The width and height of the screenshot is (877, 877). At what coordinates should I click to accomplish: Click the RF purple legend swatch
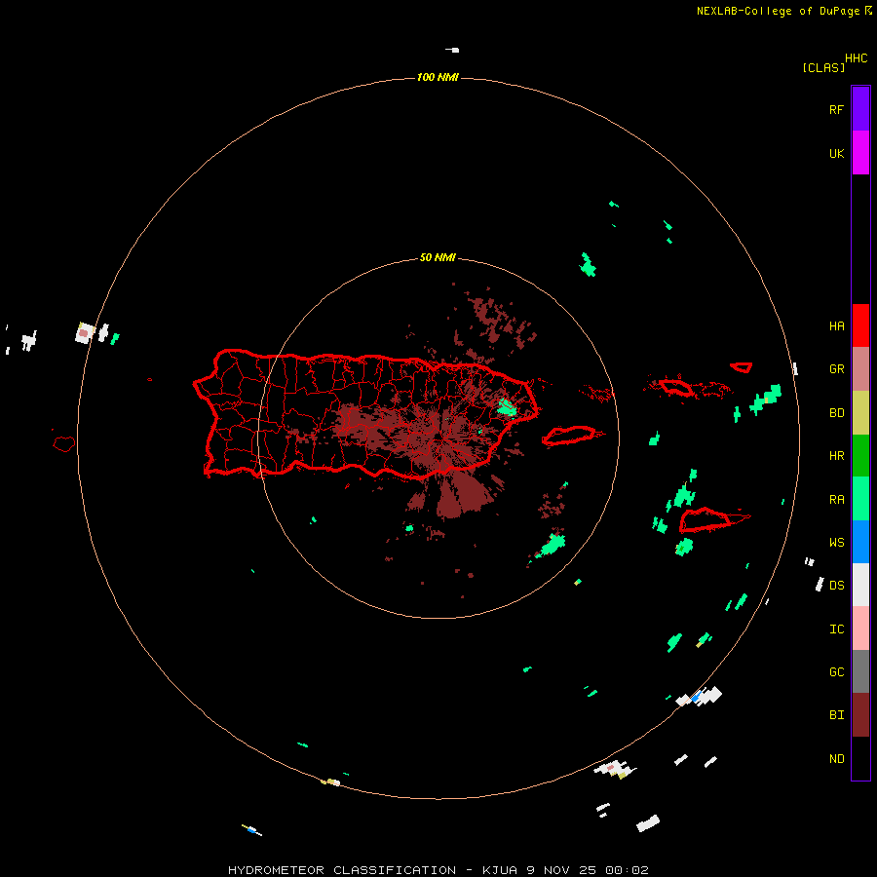pyautogui.click(x=860, y=109)
